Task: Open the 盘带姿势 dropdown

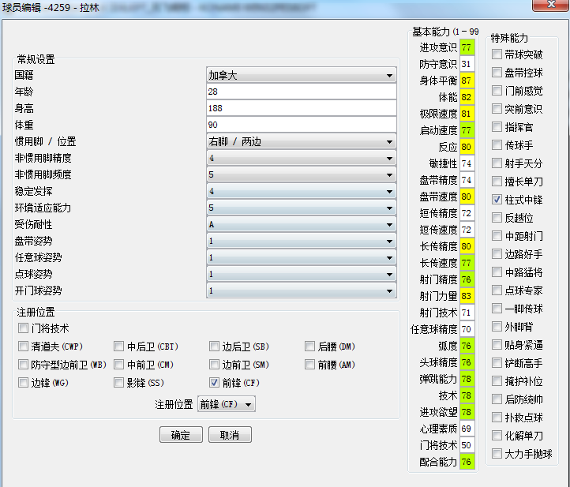Action: click(302, 241)
